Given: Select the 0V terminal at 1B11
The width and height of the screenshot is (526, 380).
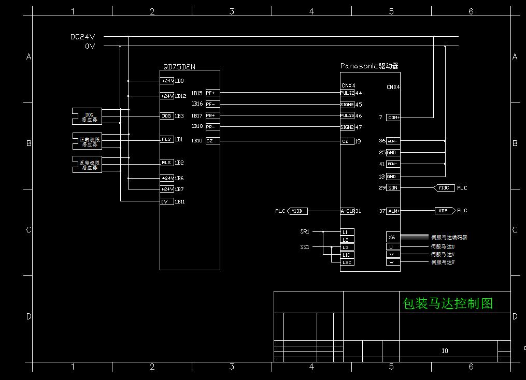Looking at the screenshot, I should [x=167, y=201].
